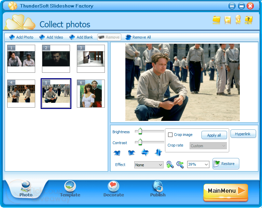Zoom out with the magnifier minus icon
262x208 pixels.
pos(180,165)
